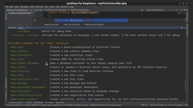Open the Tools menu
The width and height of the screenshot is (193, 108).
(x=52, y=7)
